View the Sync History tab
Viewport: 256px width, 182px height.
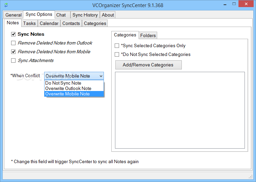coord(85,15)
